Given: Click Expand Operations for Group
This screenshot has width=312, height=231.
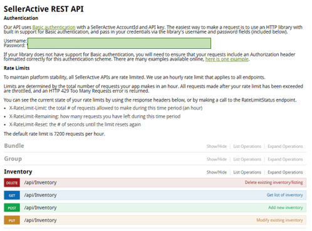Looking at the screenshot, I should (285, 159).
